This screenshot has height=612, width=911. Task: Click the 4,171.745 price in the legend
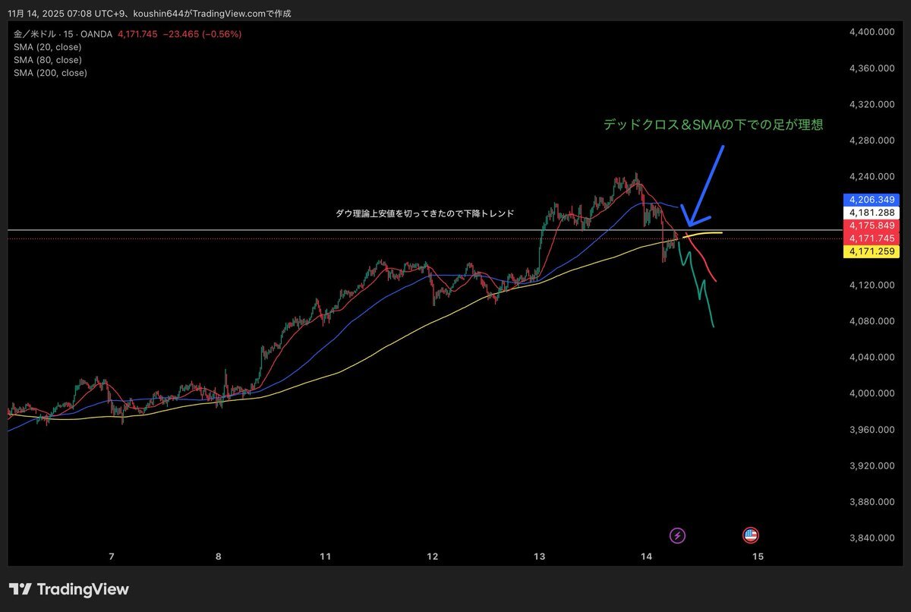pyautogui.click(x=137, y=34)
